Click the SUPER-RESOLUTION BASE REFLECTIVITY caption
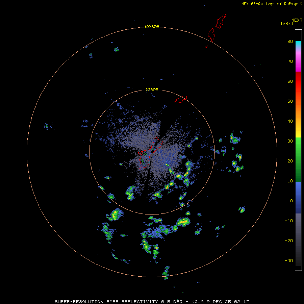 [106, 302]
